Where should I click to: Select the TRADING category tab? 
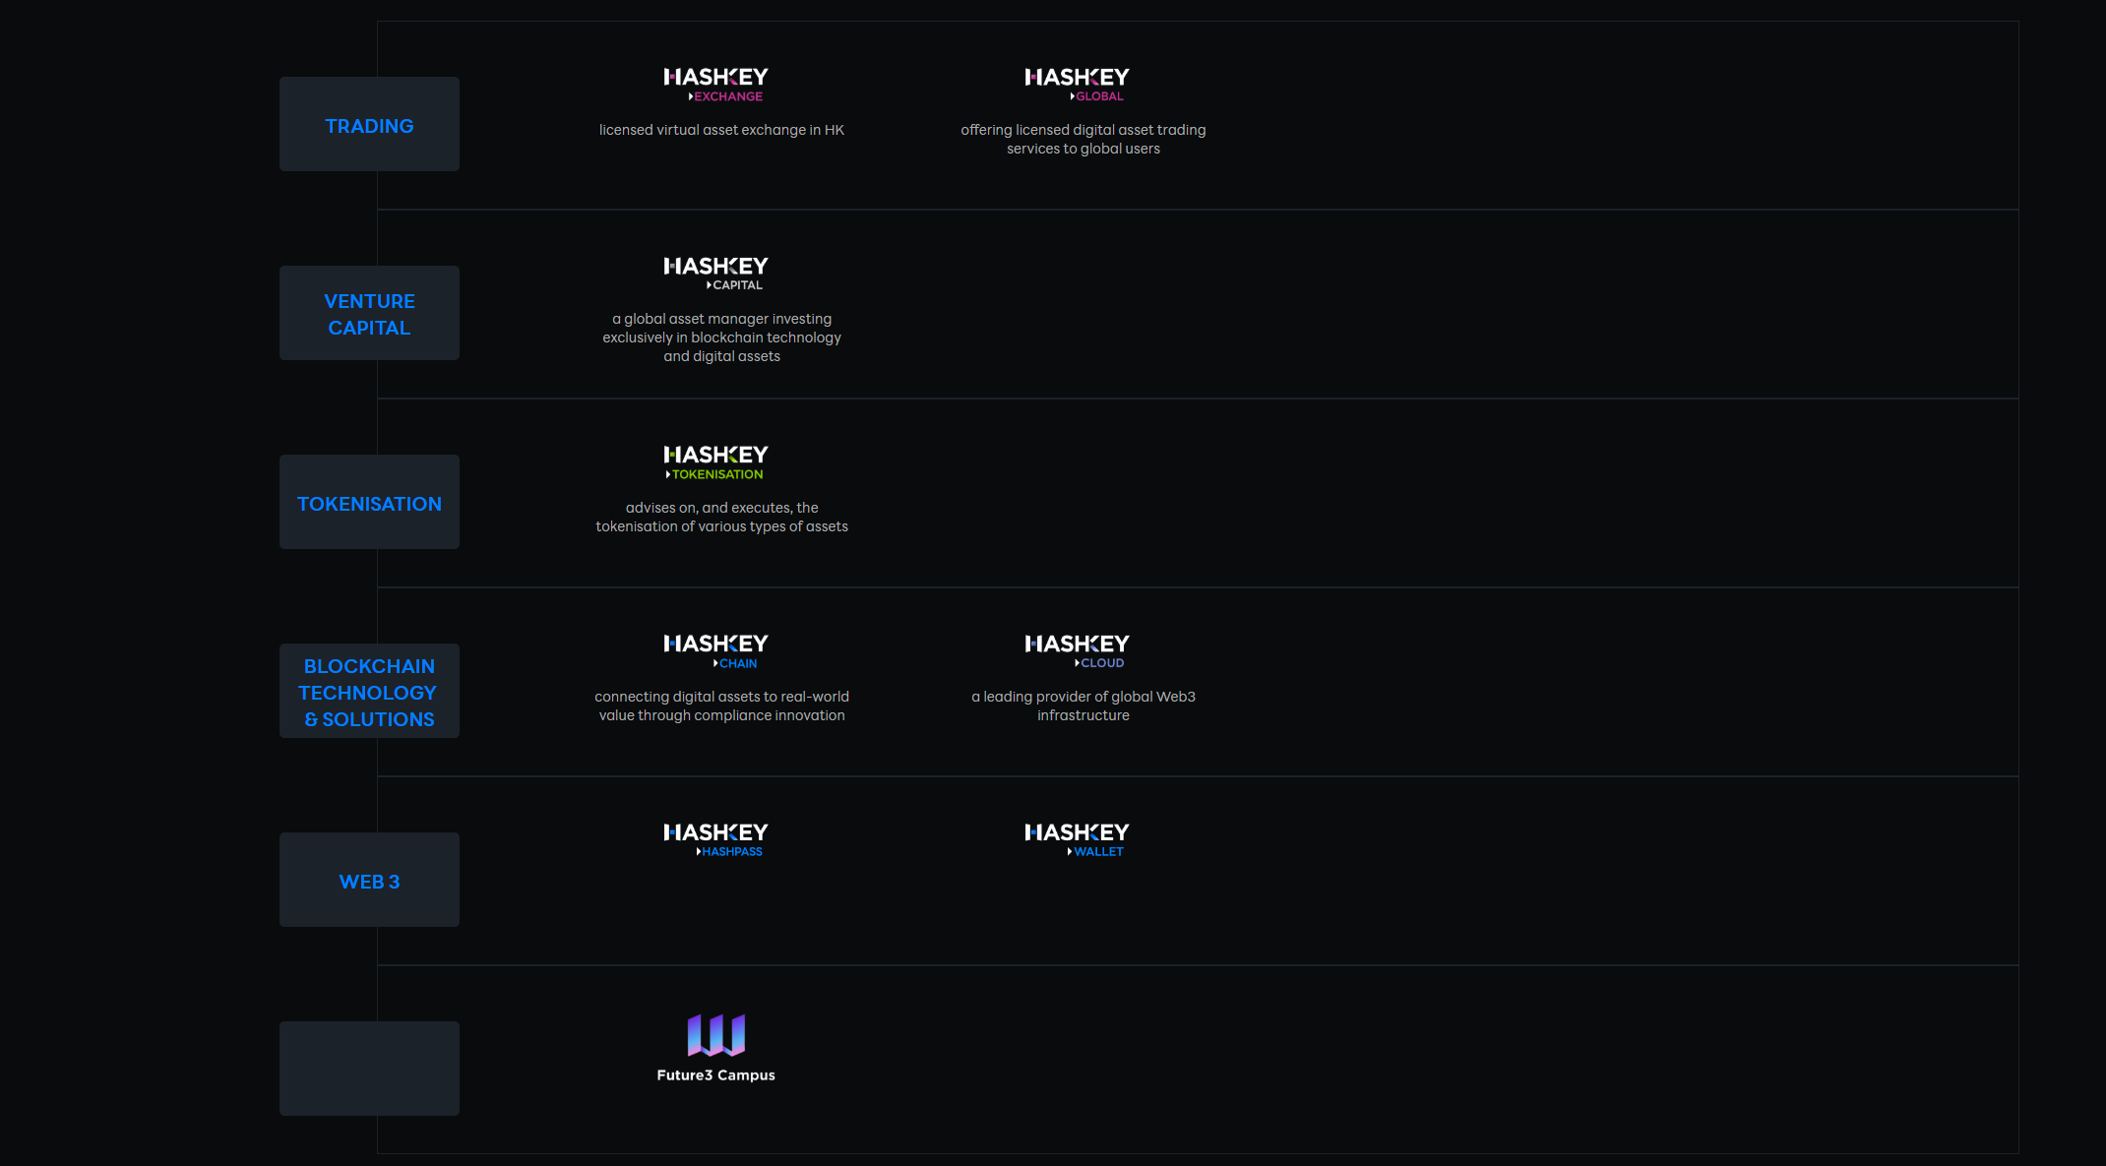(369, 125)
